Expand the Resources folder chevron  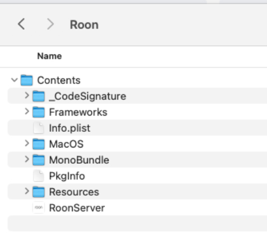click(27, 191)
